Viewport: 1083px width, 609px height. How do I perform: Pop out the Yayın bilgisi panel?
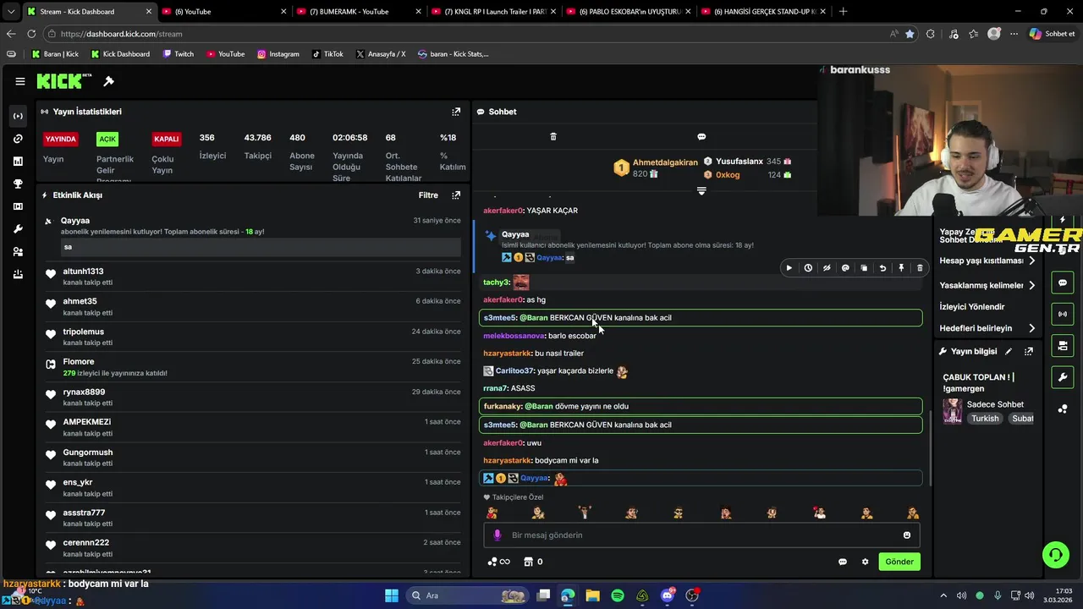[x=1029, y=352]
